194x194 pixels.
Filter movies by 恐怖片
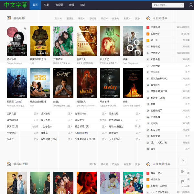click(93, 18)
